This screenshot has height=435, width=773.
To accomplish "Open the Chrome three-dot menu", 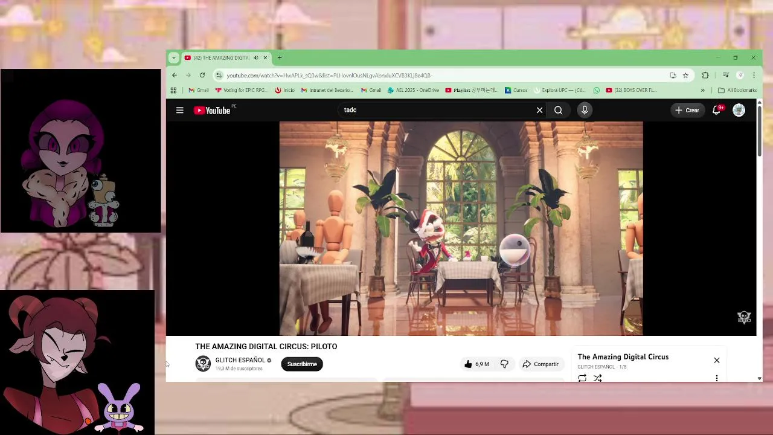I will point(754,76).
